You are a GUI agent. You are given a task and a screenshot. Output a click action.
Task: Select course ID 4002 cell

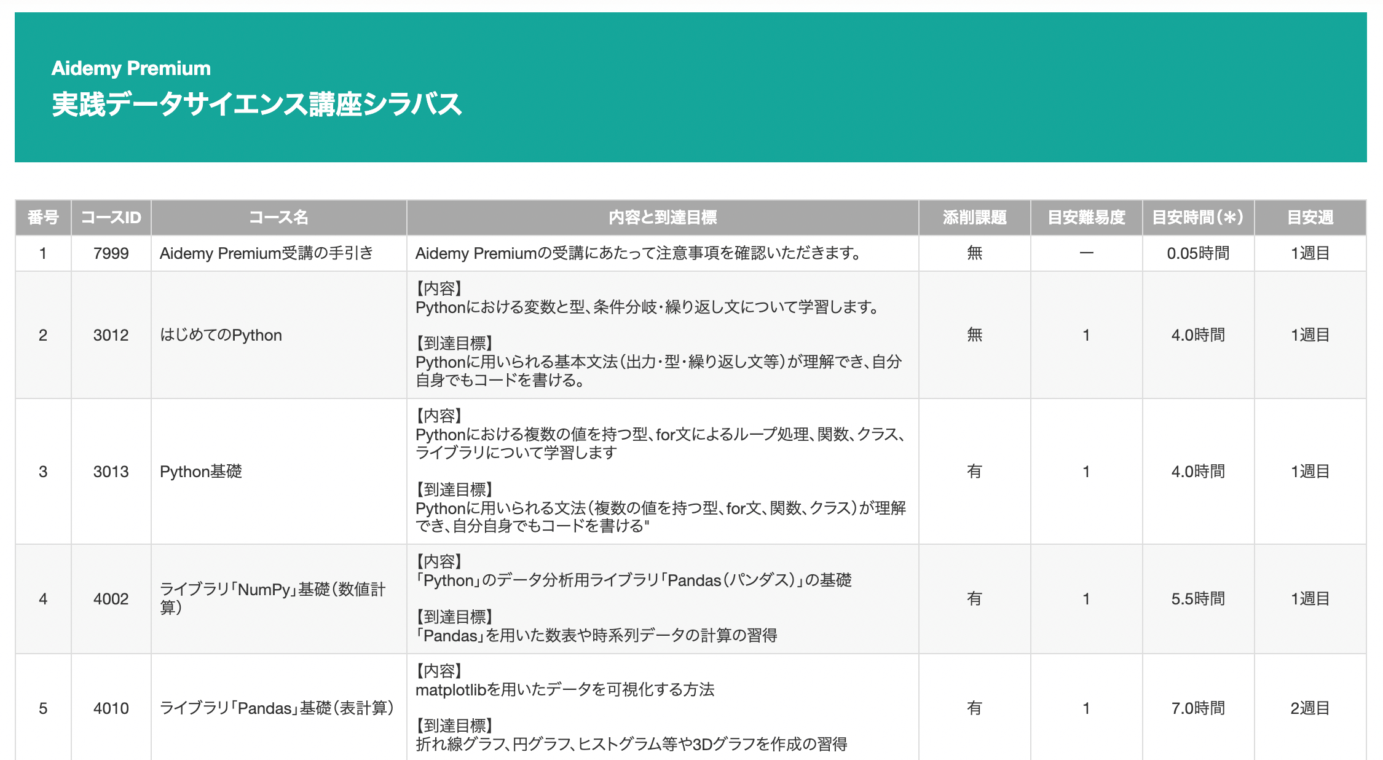(111, 599)
